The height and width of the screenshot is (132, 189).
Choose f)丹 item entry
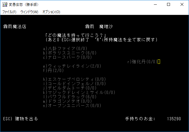click(53, 71)
